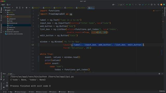Open the gui run configuration dropdown
Screen dimensions: 166x93
(121, 5)
